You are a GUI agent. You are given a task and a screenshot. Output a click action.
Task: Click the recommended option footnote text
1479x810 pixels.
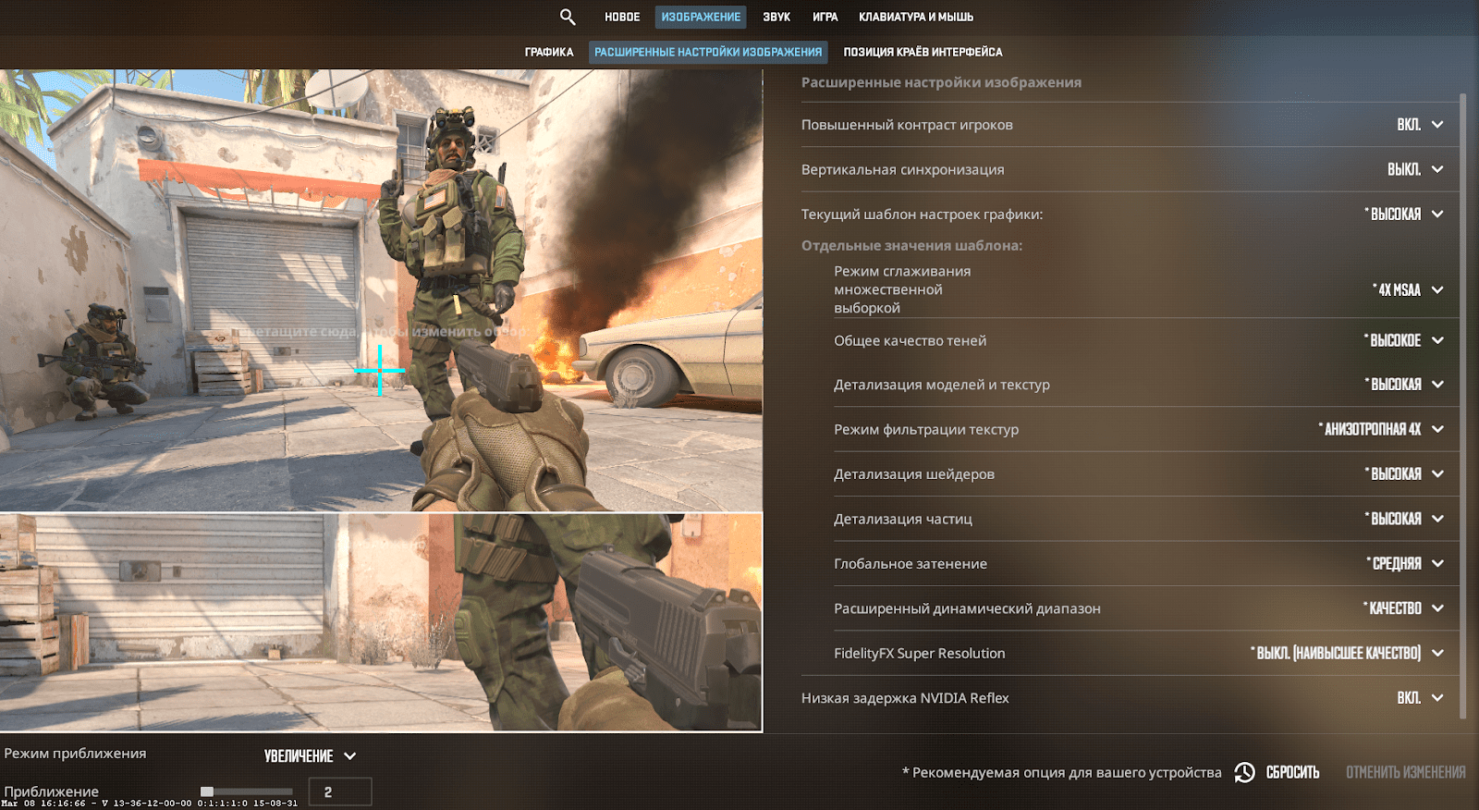tap(1061, 772)
